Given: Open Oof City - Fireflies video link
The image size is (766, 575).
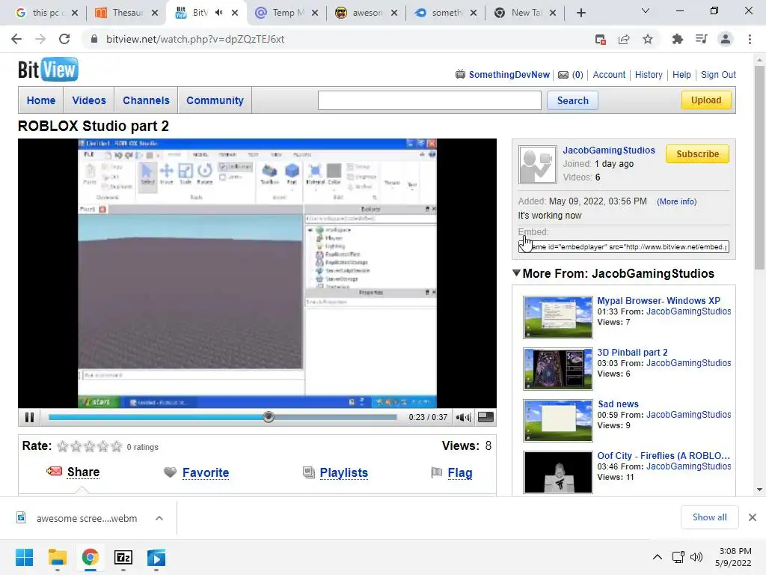Looking at the screenshot, I should 664,456.
